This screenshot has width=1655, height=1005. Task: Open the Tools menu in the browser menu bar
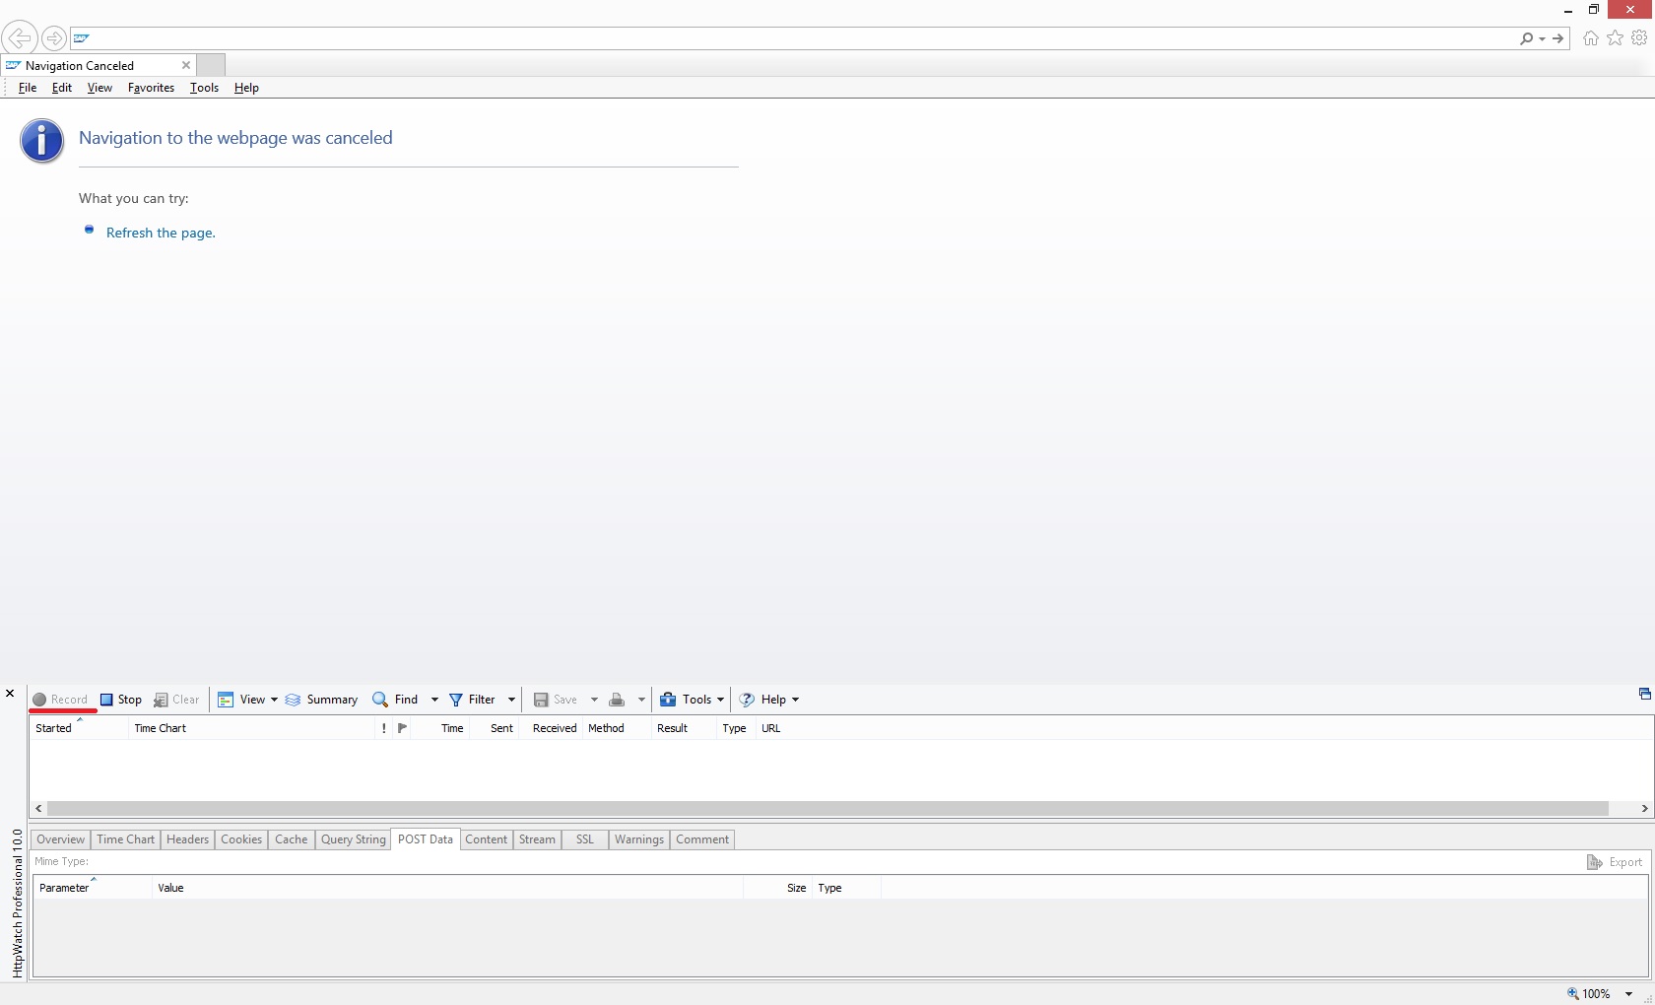pos(204,88)
